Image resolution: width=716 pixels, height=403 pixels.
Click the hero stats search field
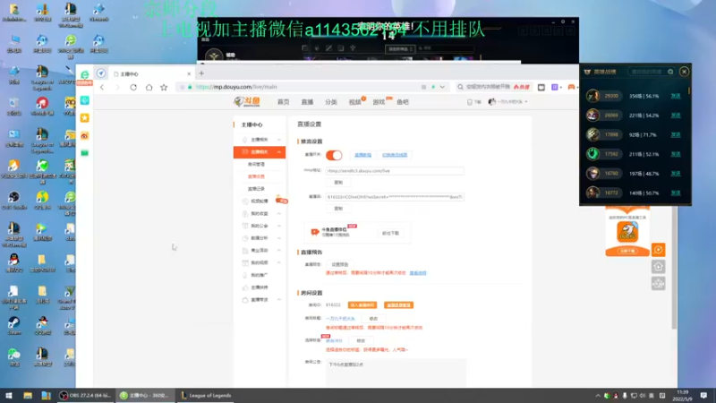click(x=646, y=72)
